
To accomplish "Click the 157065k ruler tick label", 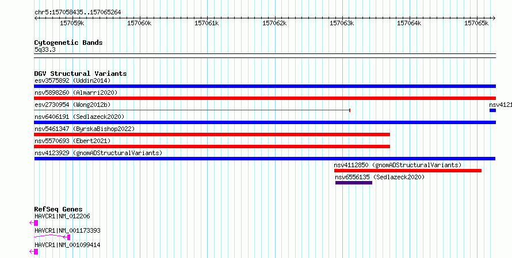I will pos(476,23).
